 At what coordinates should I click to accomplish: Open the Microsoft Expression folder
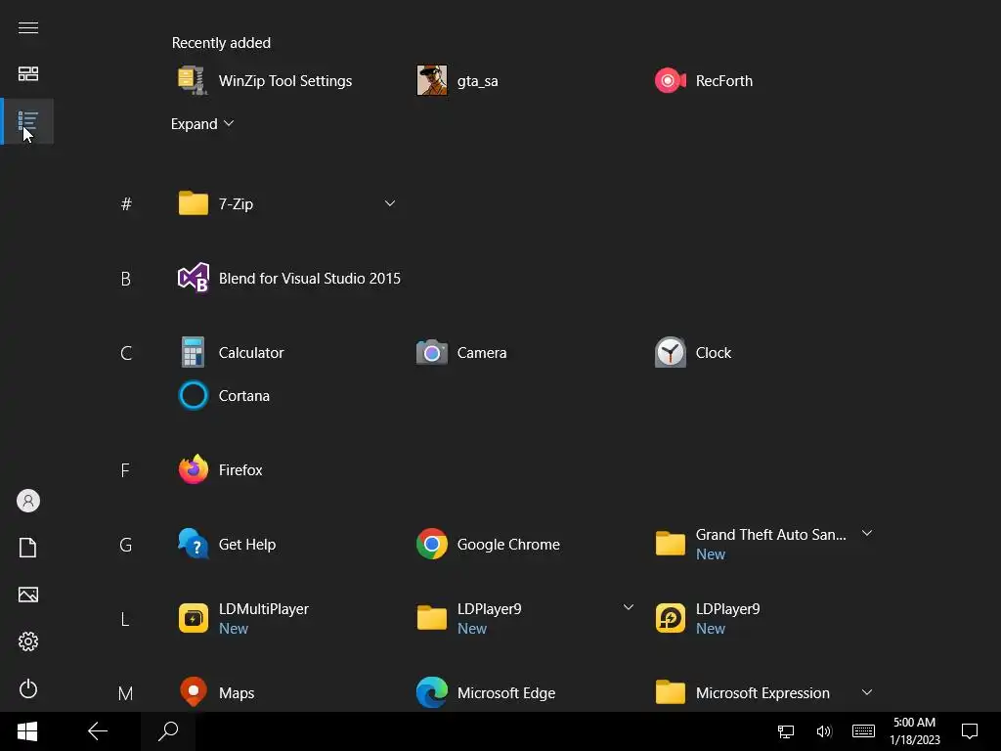click(743, 693)
